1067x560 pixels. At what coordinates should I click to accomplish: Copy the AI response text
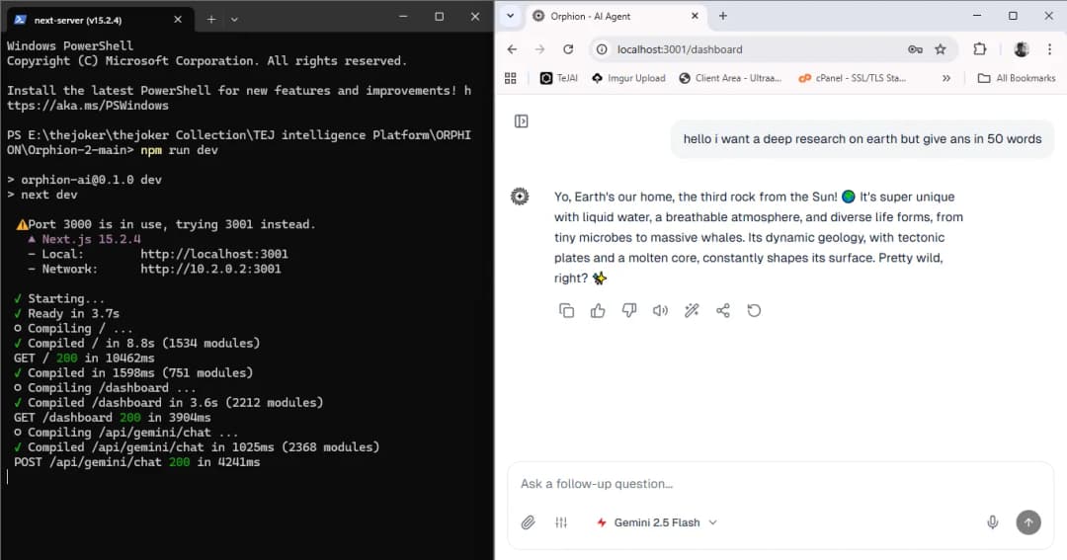(x=566, y=310)
